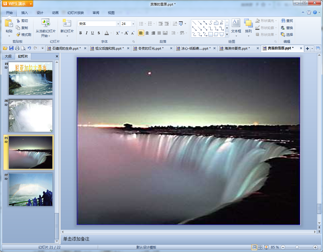Image resolution: width=323 pixels, height=252 pixels.
Task: Expand the font name dropdown (宋体)
Action: click(118, 24)
